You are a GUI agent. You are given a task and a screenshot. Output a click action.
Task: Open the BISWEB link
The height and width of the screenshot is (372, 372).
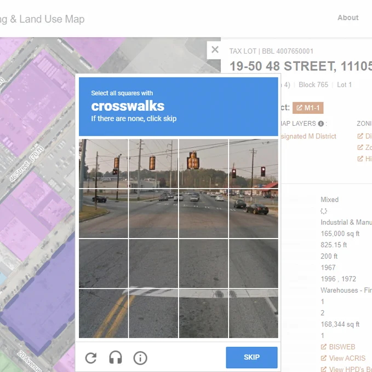342,347
